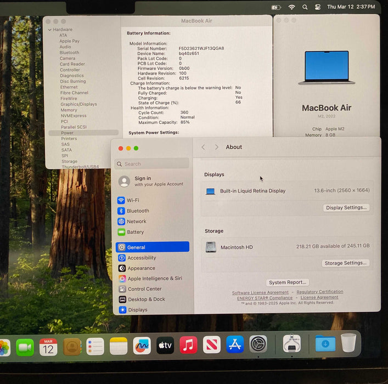Screen dimensions: 388x384
Task: Click the Storage Settings button
Action: [345, 263]
